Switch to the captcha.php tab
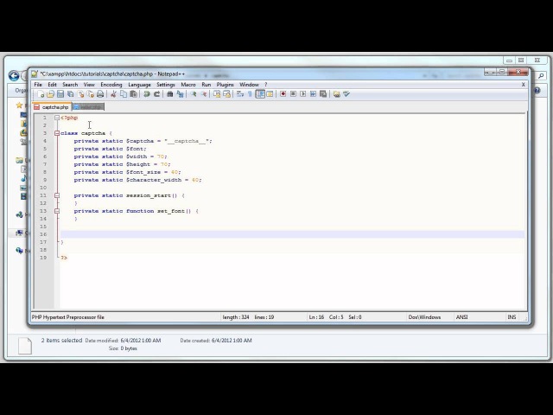 point(54,107)
